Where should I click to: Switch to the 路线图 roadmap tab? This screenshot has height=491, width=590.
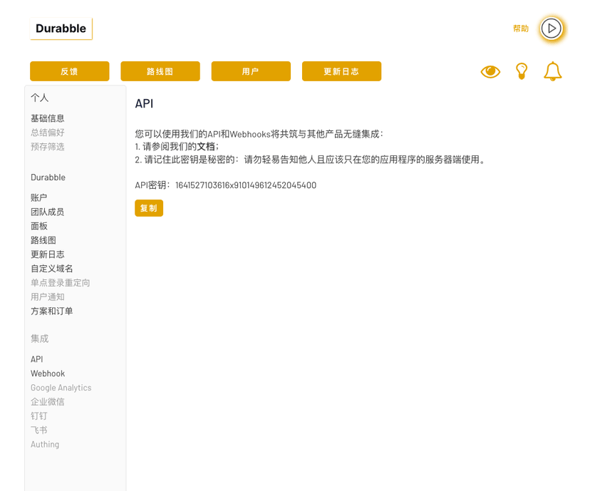pyautogui.click(x=160, y=71)
